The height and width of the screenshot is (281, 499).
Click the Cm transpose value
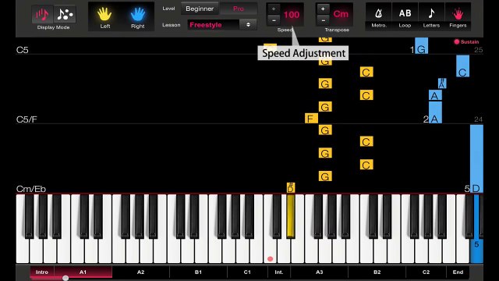[x=341, y=14]
